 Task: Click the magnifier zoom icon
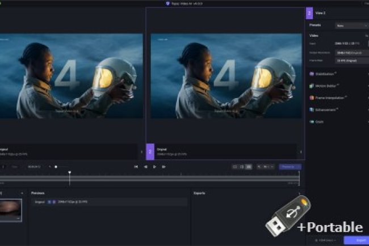259,167
